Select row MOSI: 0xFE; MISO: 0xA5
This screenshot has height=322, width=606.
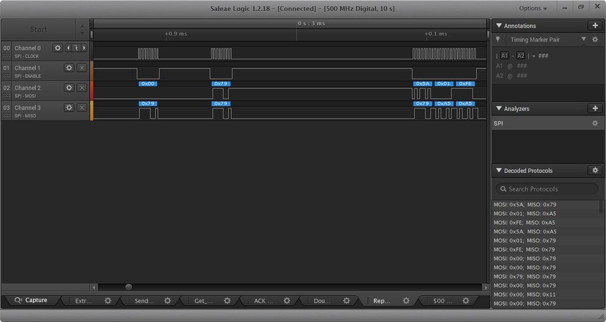click(x=546, y=223)
